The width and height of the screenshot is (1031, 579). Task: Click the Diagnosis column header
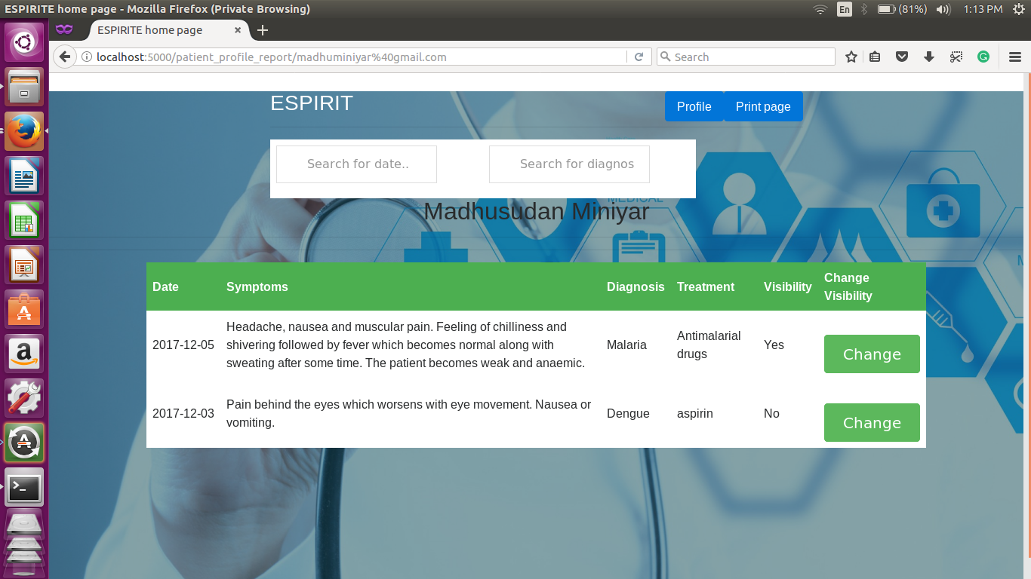coord(636,286)
